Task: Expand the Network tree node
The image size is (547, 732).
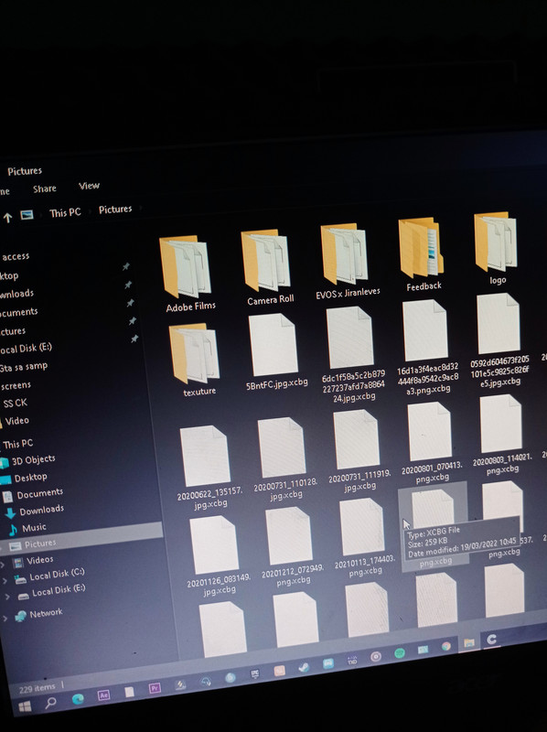Action: point(5,619)
